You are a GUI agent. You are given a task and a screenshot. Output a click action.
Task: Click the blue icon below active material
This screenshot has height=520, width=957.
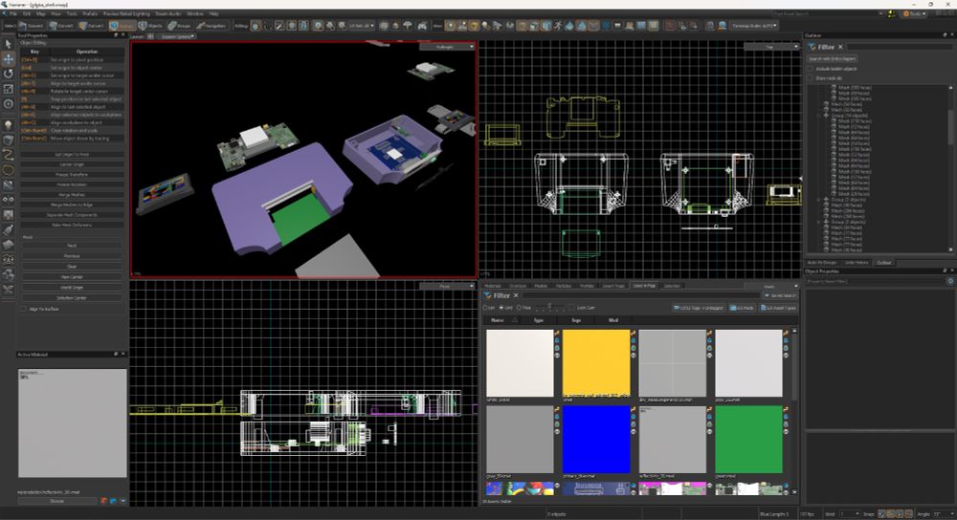pyautogui.click(x=114, y=501)
